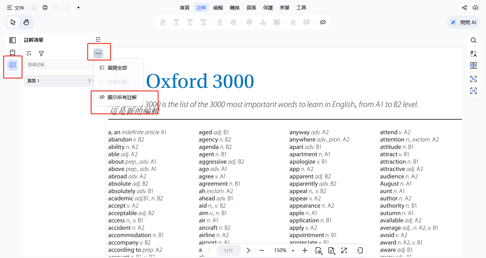
Task: Click the save disk icon
Action: [x=34, y=8]
